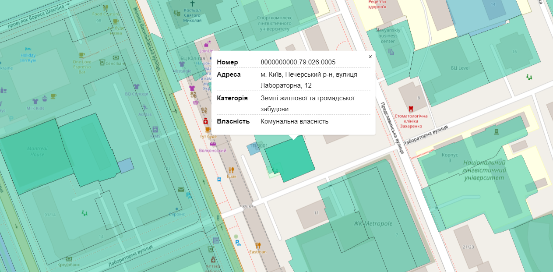The image size is (553, 272).
Task: Click the cadastral number 8000000000:79:026:0005
Action: pyautogui.click(x=298, y=62)
